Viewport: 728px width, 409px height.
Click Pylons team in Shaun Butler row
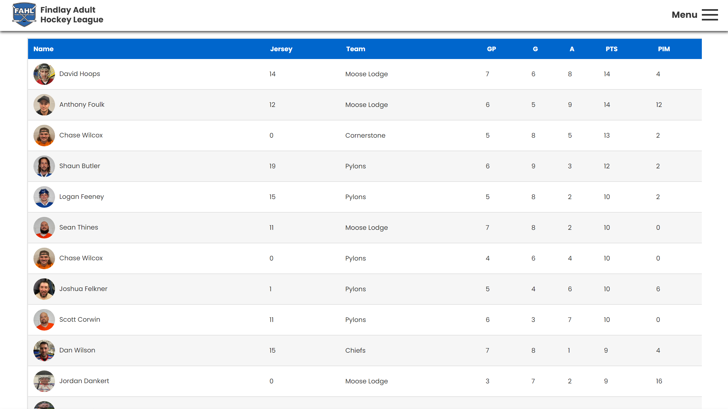click(x=355, y=166)
